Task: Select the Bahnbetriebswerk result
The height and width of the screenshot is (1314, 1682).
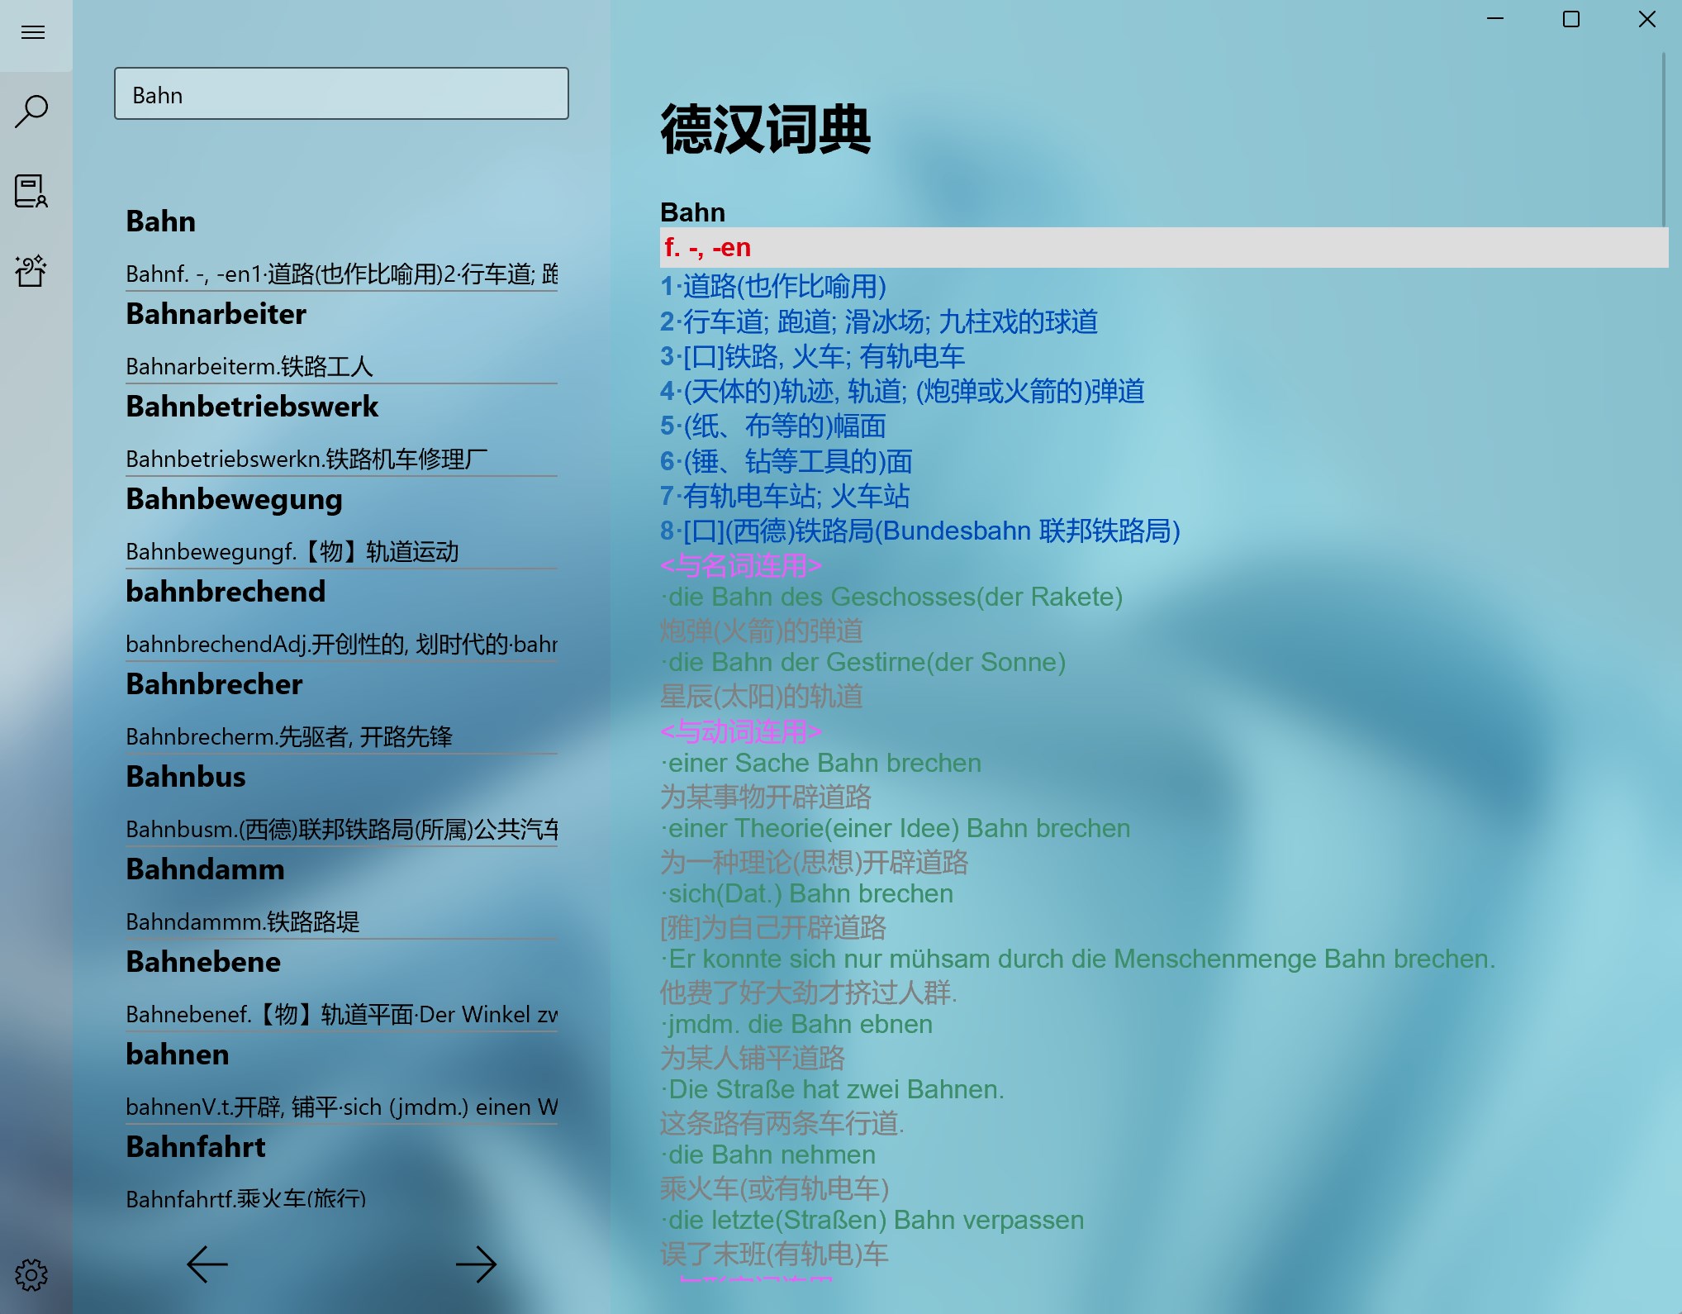Action: point(252,407)
